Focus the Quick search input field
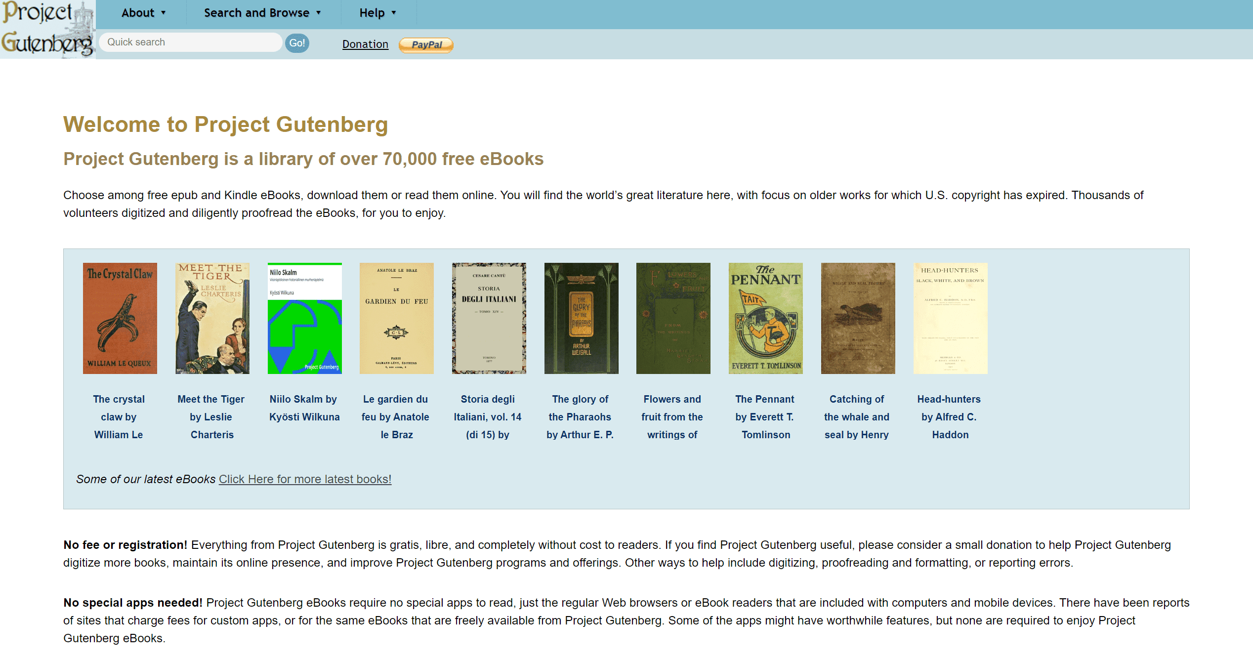This screenshot has height=662, width=1253. [191, 42]
